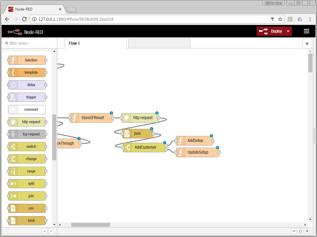Reset the canvas zoom level

point(301,231)
